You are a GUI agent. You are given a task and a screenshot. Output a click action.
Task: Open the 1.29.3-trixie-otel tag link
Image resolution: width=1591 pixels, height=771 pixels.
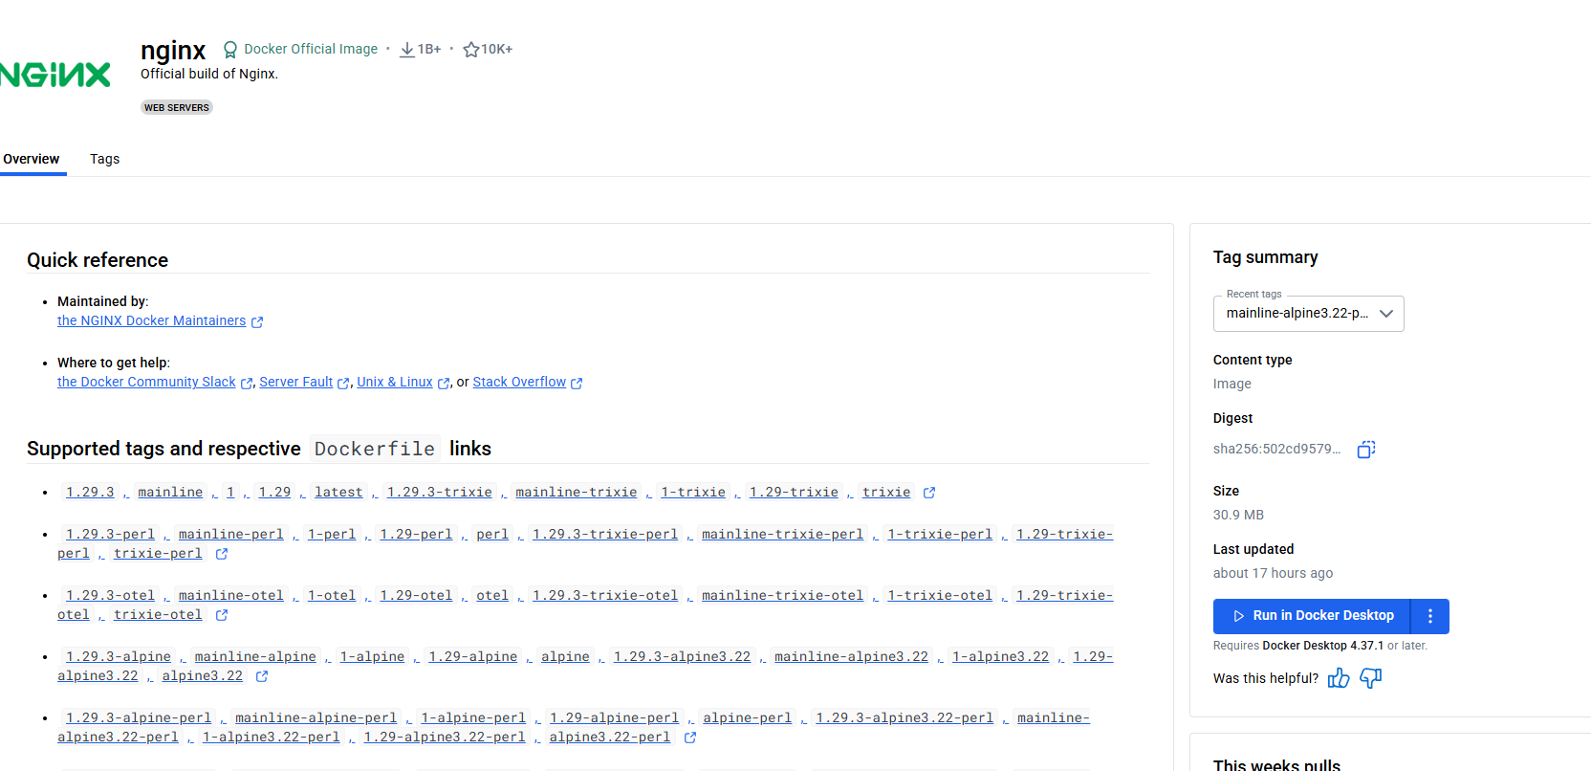pyautogui.click(x=605, y=595)
